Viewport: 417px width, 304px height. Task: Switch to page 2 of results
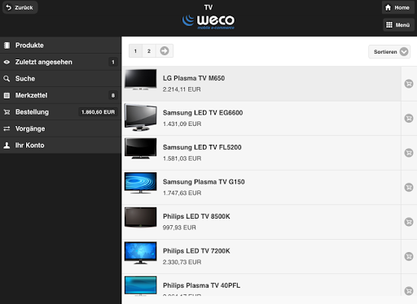pyautogui.click(x=149, y=50)
